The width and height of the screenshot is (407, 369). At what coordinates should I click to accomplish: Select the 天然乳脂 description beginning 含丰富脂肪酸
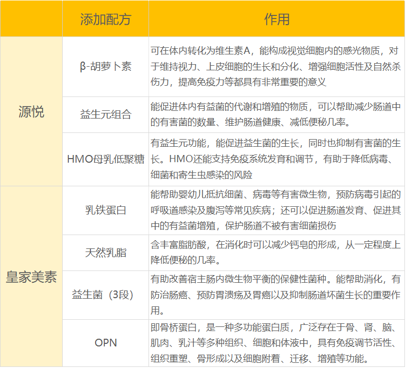(276, 253)
